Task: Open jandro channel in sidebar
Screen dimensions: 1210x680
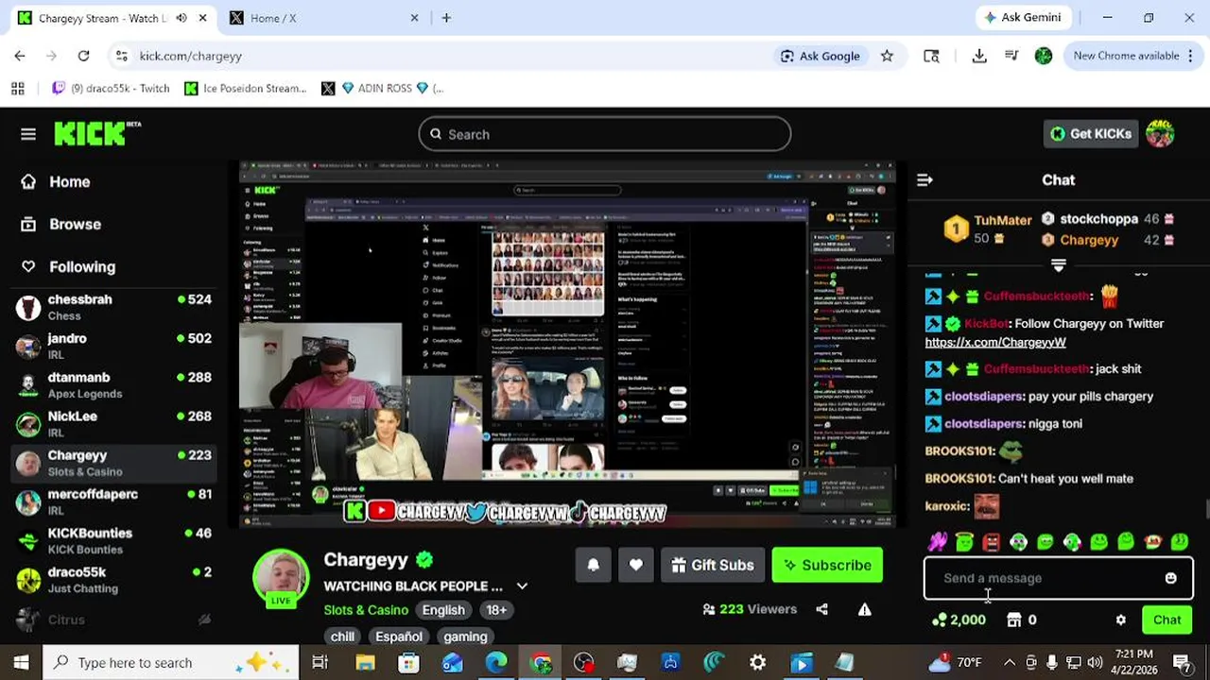Action: [113, 346]
